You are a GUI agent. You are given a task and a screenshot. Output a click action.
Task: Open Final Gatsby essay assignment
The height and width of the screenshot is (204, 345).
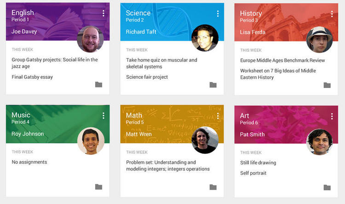[x=32, y=77]
